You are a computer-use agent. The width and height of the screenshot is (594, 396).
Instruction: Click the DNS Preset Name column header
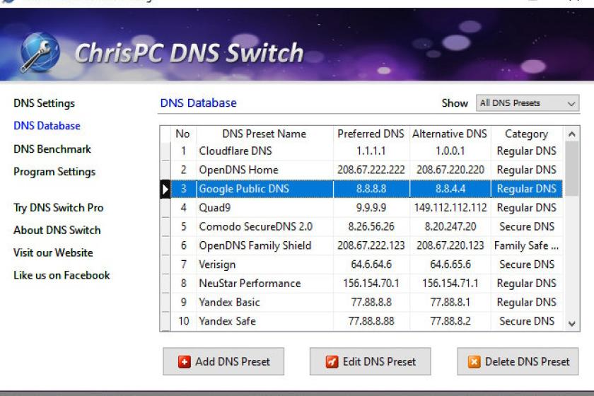pos(264,134)
